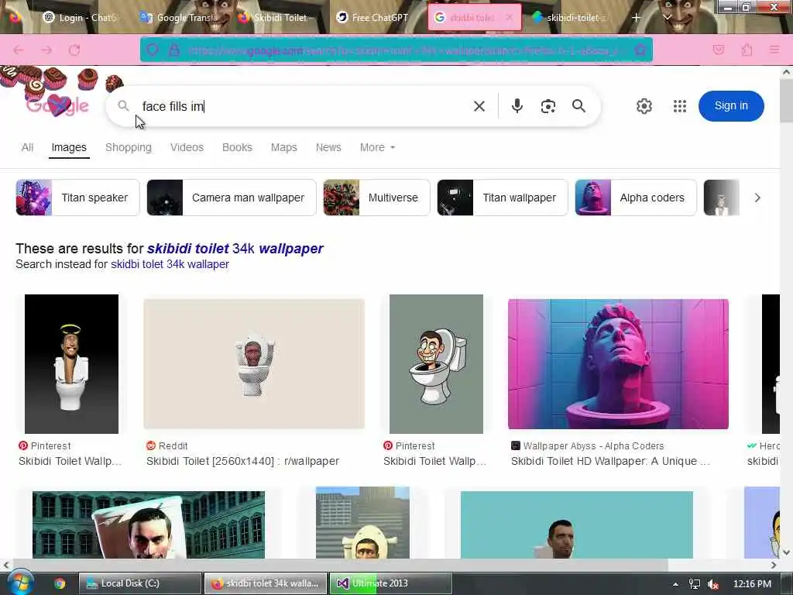Open Reddit Skibidi Toilet 2560x1440 result title
Screen dimensions: 793x595
tap(242, 461)
